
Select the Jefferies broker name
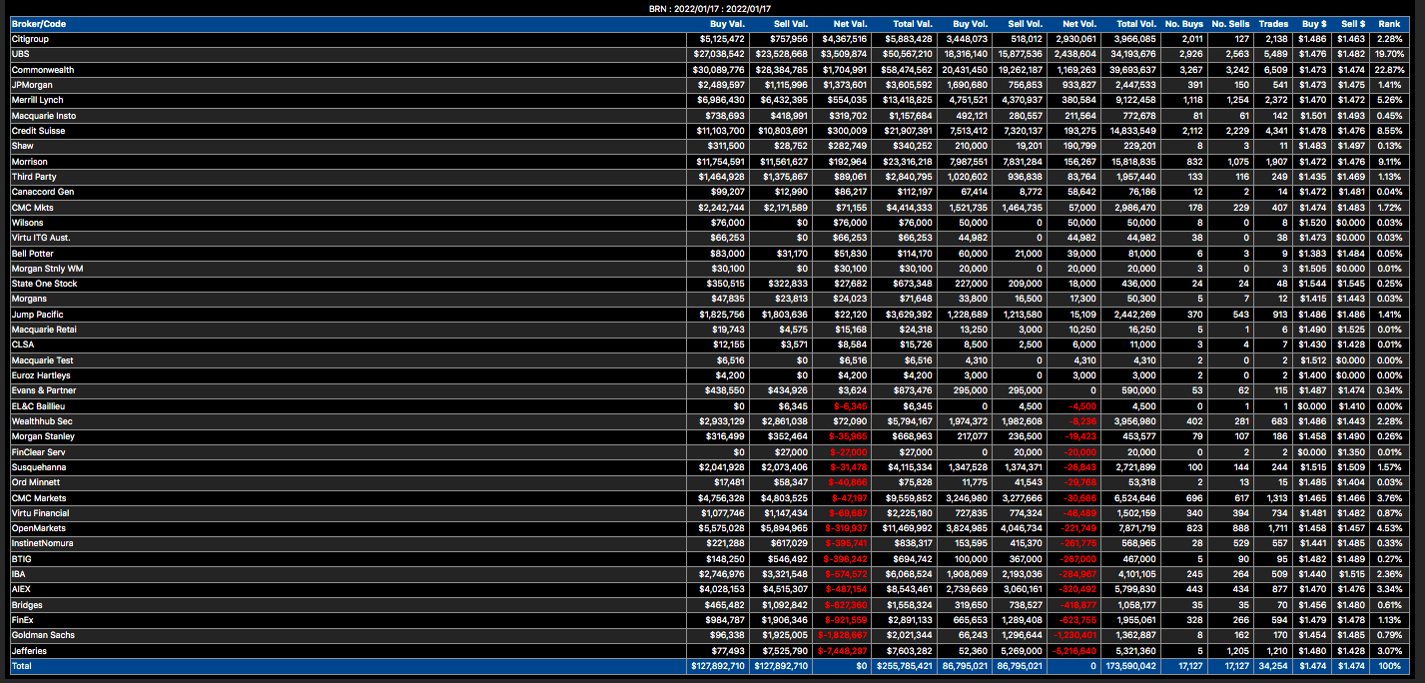[x=29, y=651]
